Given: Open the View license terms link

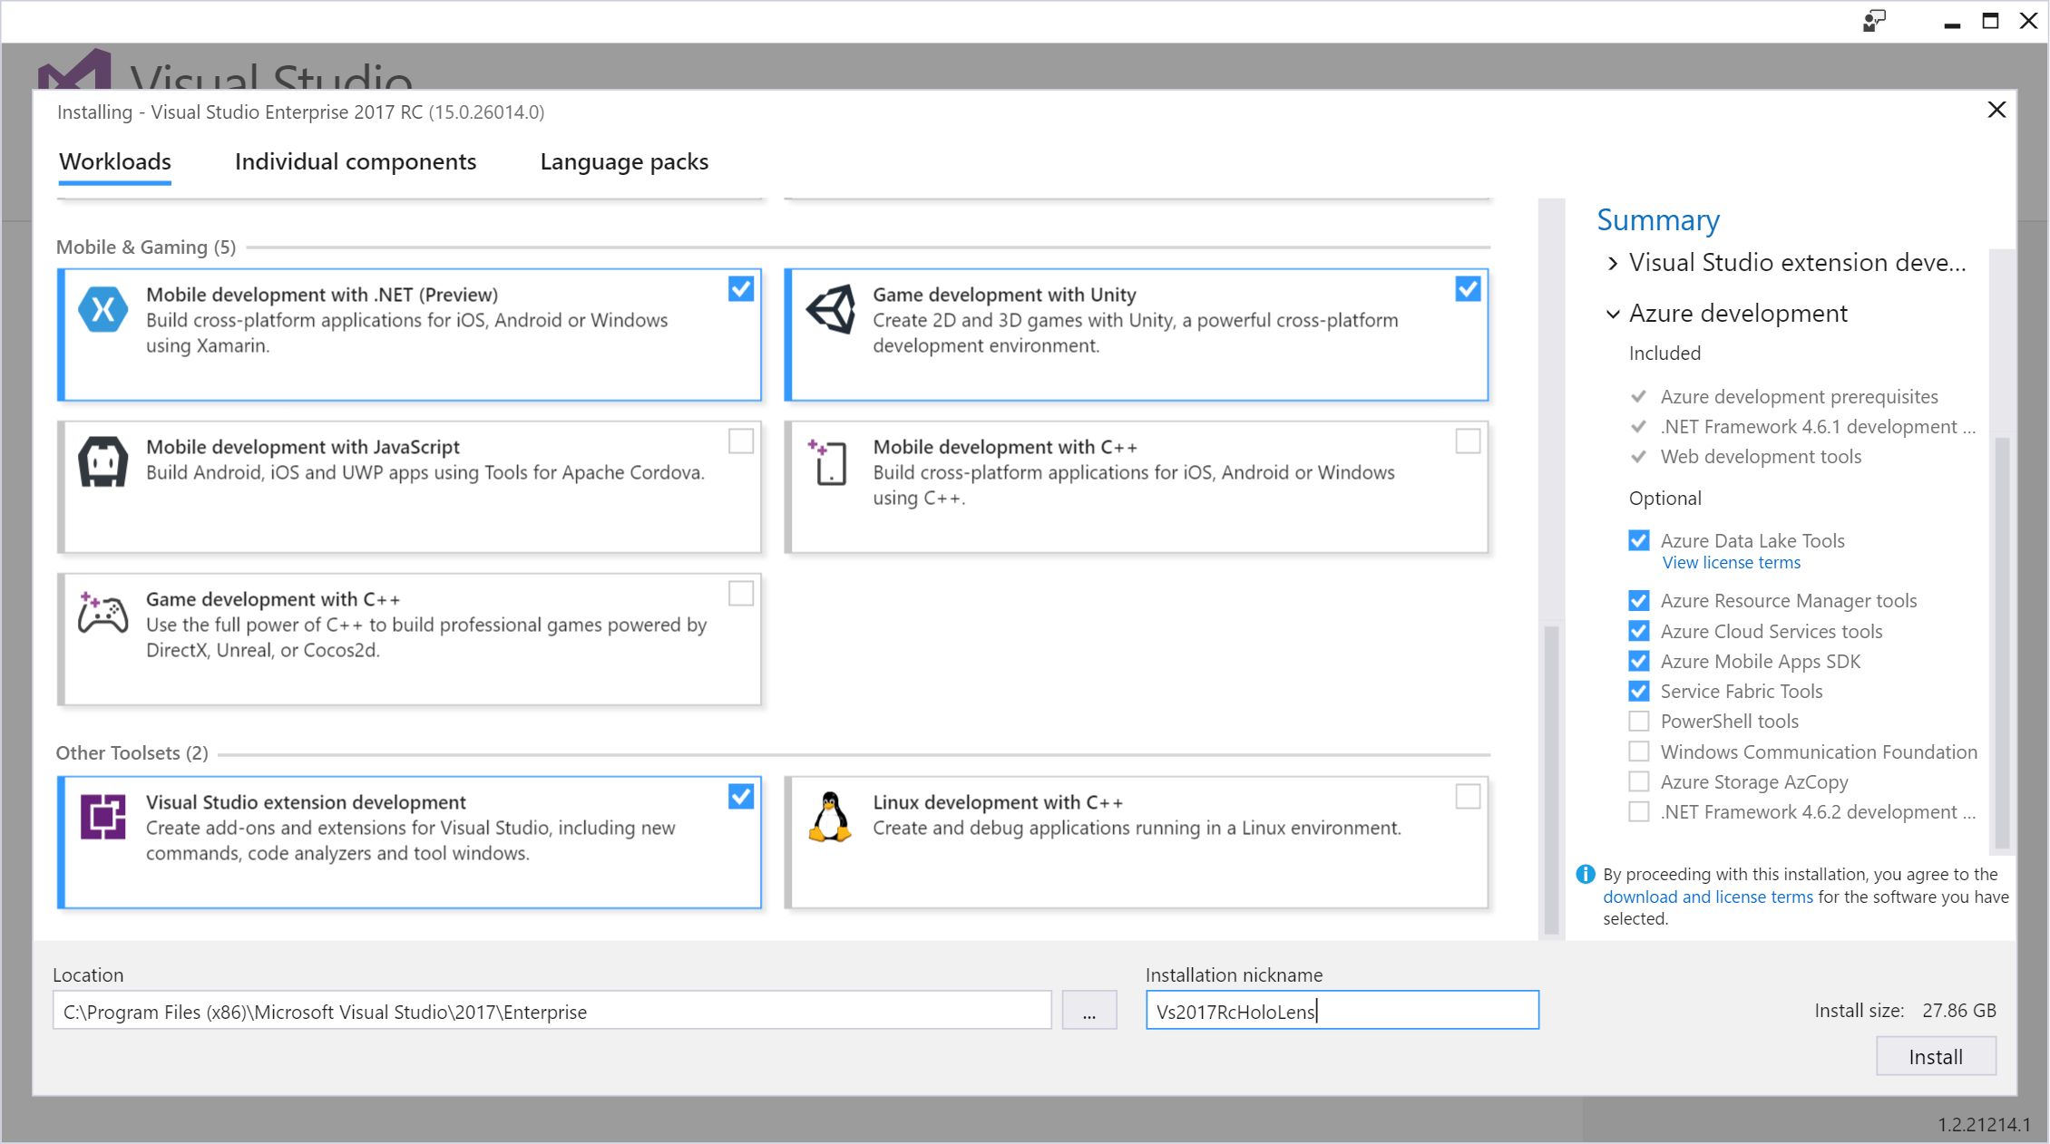Looking at the screenshot, I should click(1730, 563).
